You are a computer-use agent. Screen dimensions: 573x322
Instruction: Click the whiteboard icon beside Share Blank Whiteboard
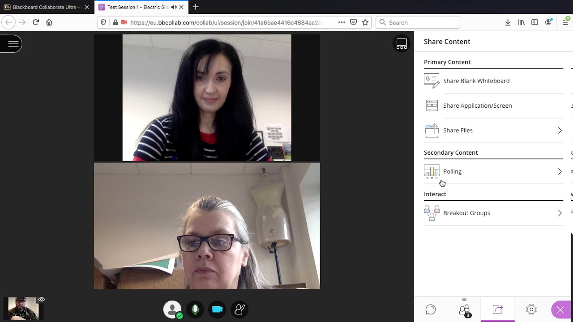click(432, 81)
